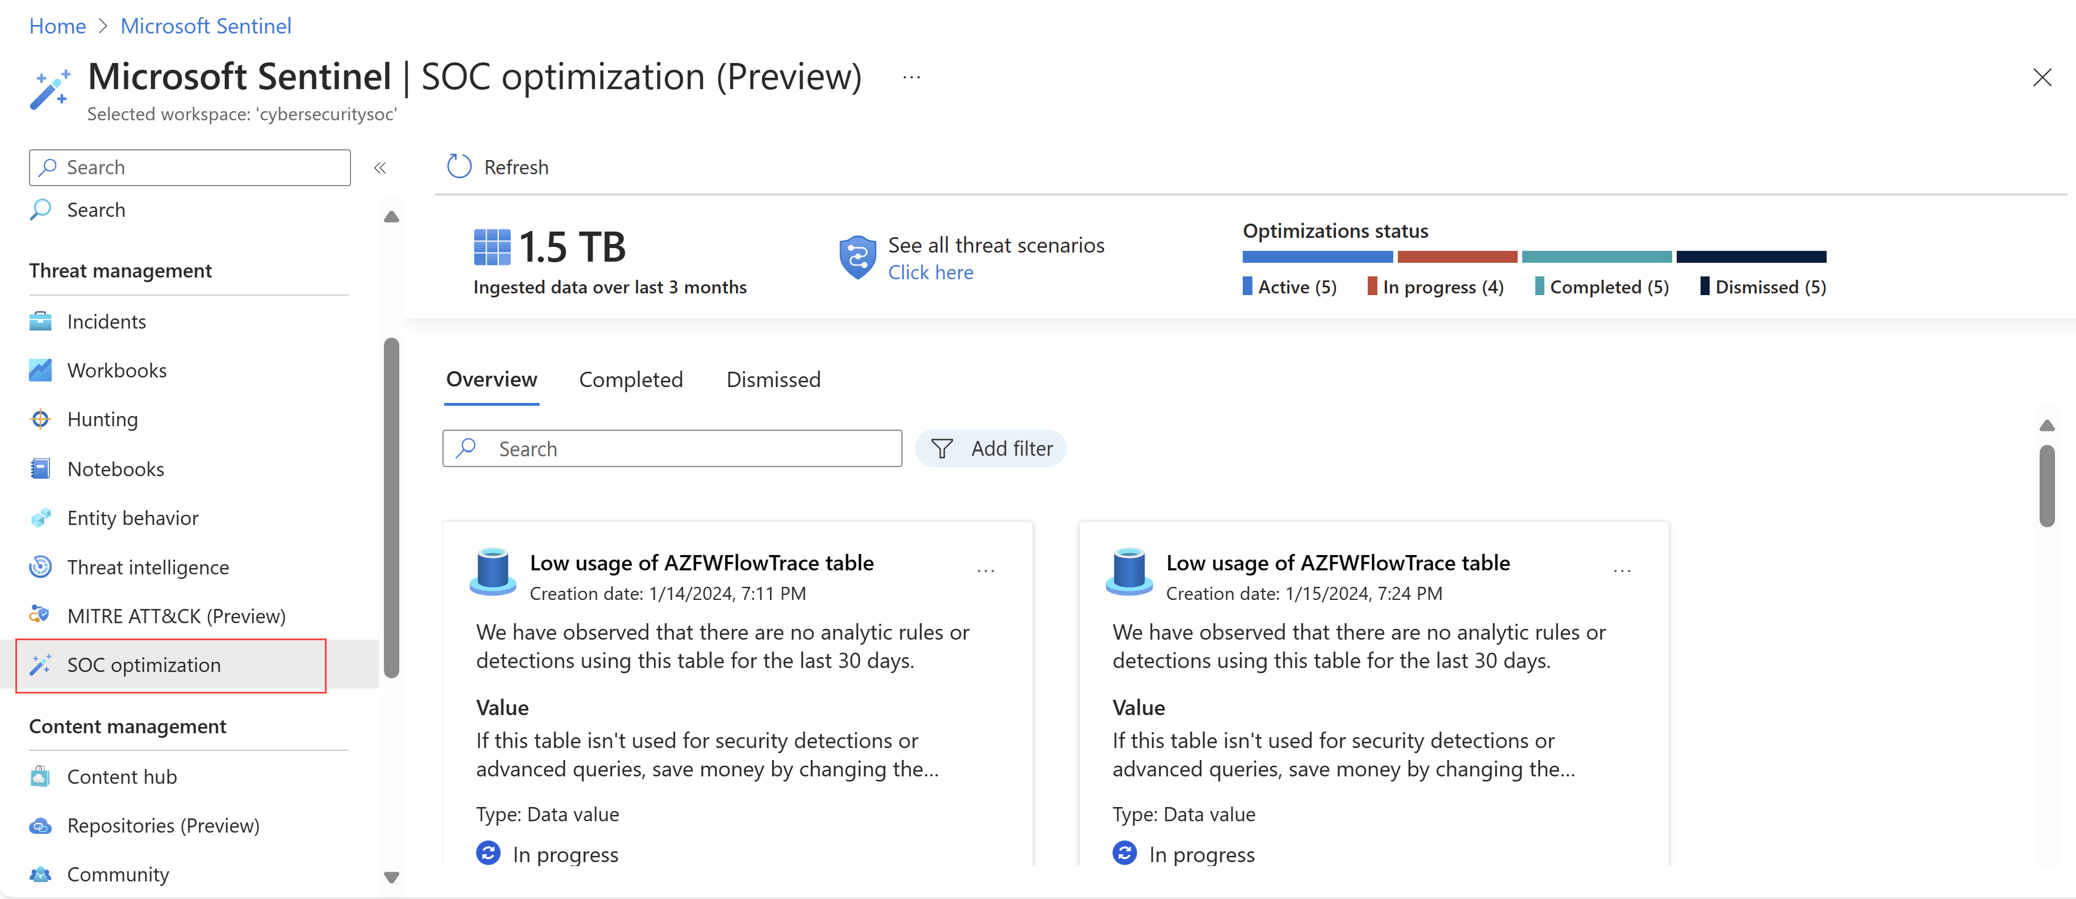Click the SOC optimization sidebar icon
This screenshot has height=899, width=2076.
(x=40, y=663)
